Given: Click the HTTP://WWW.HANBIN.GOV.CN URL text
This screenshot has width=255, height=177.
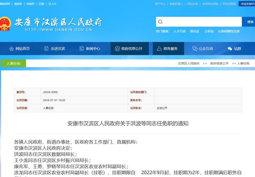Looking at the screenshot, I should tap(59, 30).
